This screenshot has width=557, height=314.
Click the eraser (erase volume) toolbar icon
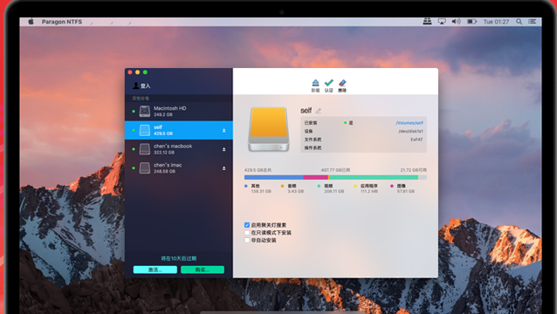coord(342,83)
